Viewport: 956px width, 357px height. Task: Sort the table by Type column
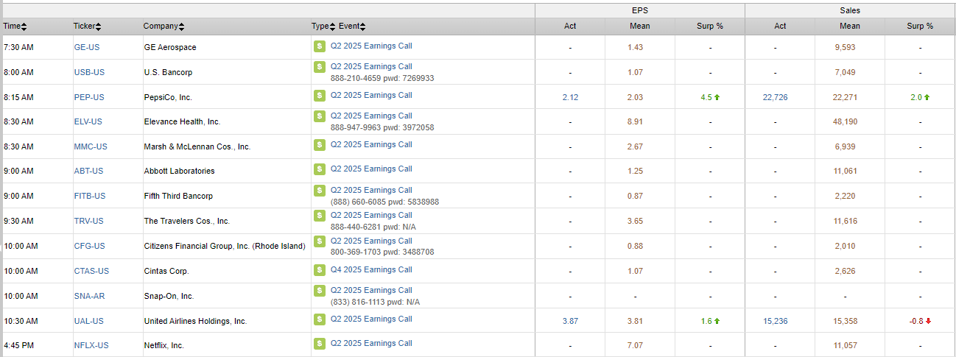(323, 26)
